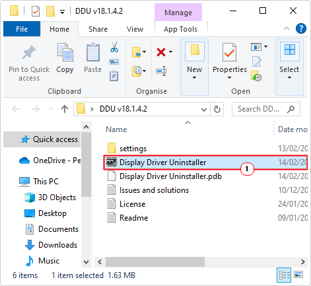
Task: Open Music in navigation pane
Action: pyautogui.click(x=42, y=261)
